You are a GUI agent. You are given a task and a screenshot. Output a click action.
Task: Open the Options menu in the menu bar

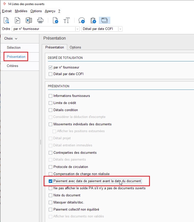(x=36, y=11)
